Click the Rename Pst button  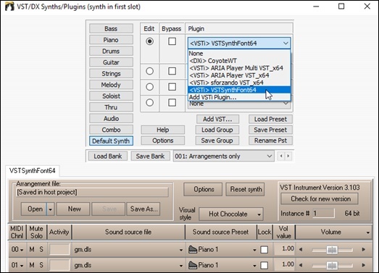[x=270, y=140]
